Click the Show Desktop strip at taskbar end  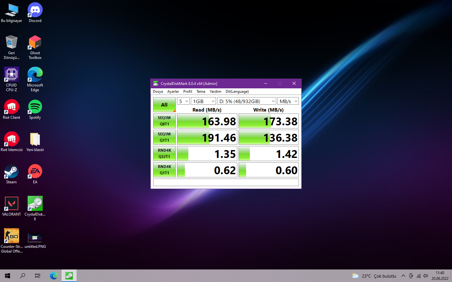pos(451,276)
